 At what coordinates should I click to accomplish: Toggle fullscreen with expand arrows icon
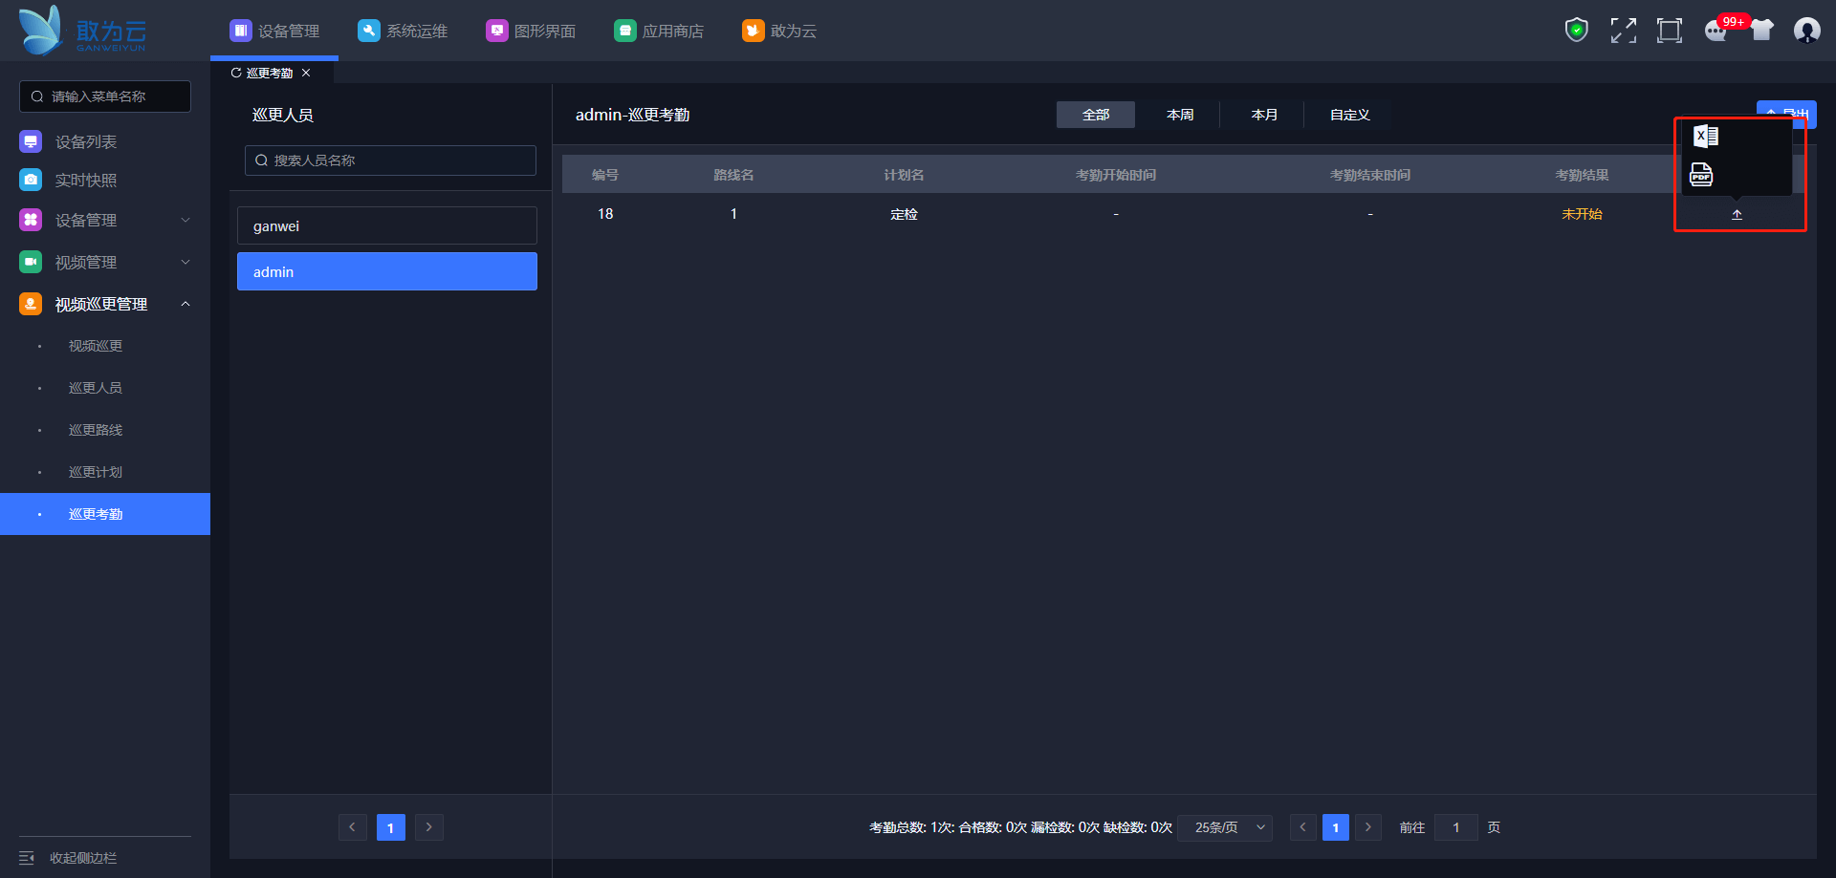1623,31
